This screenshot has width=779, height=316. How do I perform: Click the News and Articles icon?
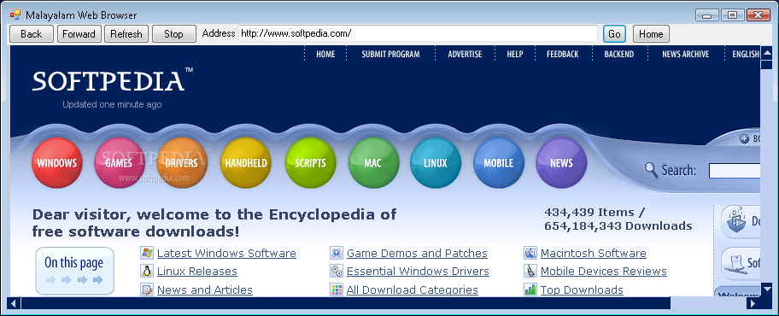147,290
